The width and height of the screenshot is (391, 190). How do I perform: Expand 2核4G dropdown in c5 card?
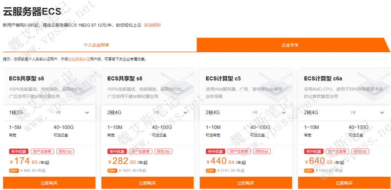coord(246,112)
